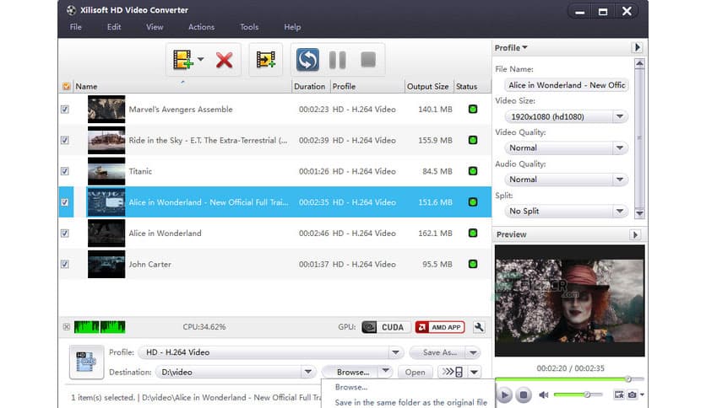Sort the list by the Duration column header
Screen dimensions: 706x408
point(310,86)
